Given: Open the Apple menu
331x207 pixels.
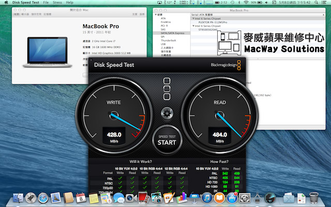Looking at the screenshot, I should 6,3.
